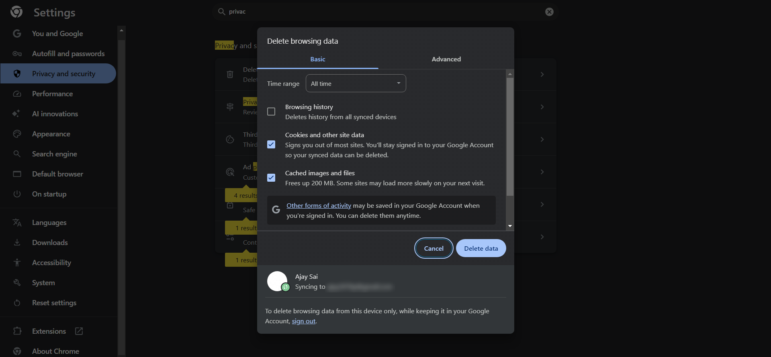Click the Ajay Sai profile avatar
The width and height of the screenshot is (771, 357).
[x=277, y=281]
